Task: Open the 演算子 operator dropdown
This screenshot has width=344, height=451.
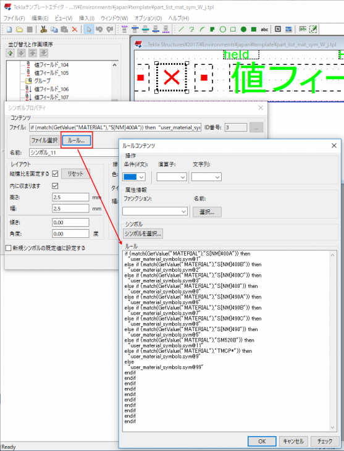Action: [172, 177]
